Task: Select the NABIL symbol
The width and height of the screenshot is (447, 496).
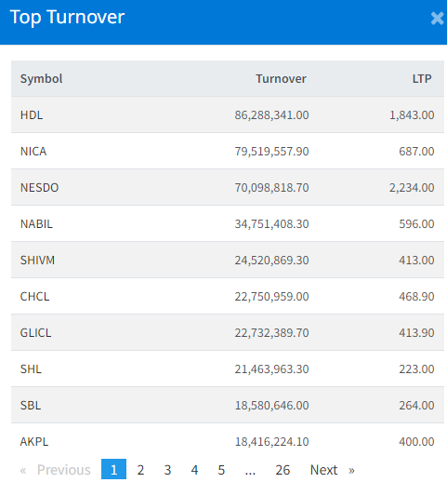Action: 36,223
